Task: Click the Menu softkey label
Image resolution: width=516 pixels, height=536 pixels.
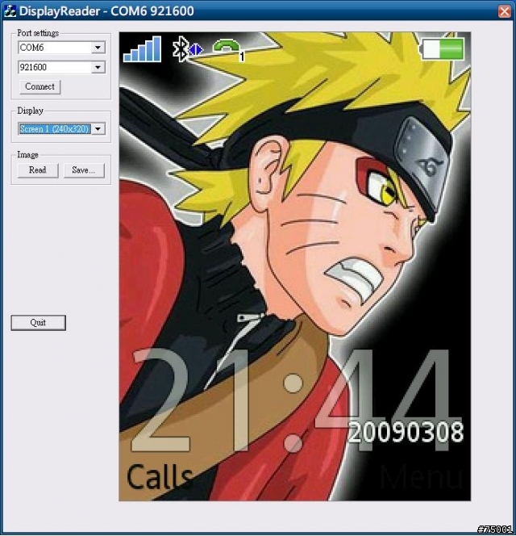Action: pos(421,476)
